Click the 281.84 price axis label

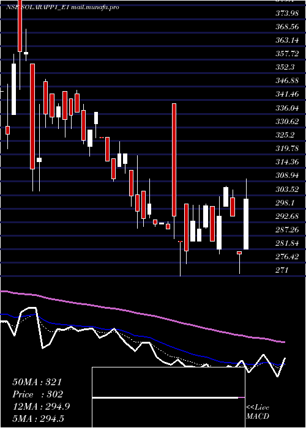pos(287,243)
